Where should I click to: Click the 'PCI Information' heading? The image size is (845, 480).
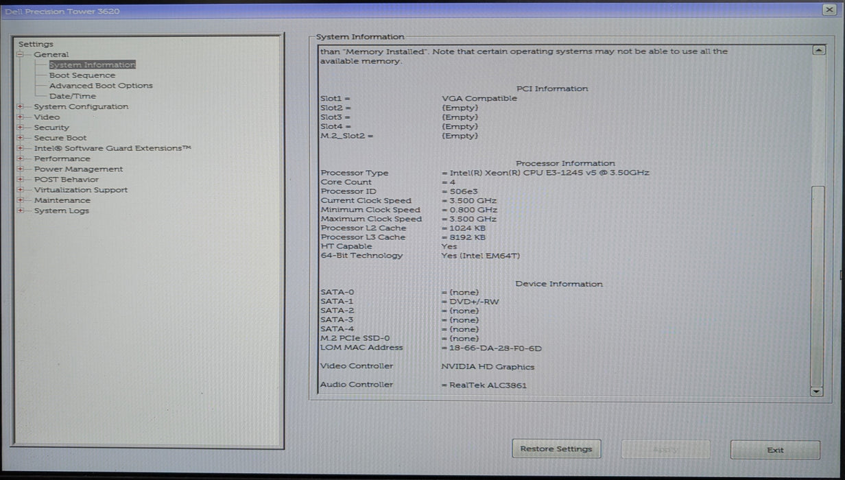point(552,88)
